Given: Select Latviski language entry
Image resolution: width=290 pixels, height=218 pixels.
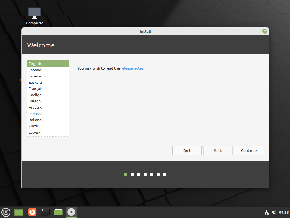Looking at the screenshot, I should point(35,133).
